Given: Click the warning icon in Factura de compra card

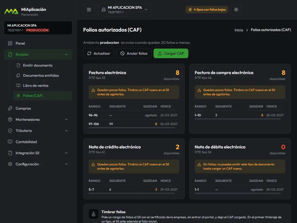Looking at the screenshot, I should (199, 90).
